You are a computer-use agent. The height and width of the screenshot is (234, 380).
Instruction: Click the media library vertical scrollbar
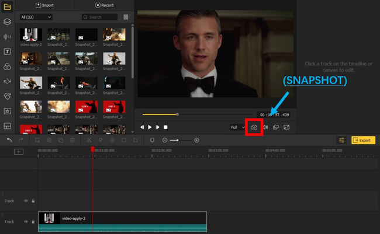[x=132, y=52]
